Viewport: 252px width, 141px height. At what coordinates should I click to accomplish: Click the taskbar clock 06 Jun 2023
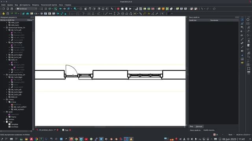click(233, 139)
